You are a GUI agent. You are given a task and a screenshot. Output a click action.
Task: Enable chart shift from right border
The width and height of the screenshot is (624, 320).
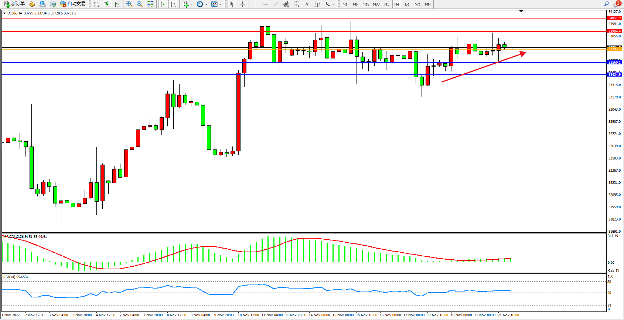[x=173, y=4]
